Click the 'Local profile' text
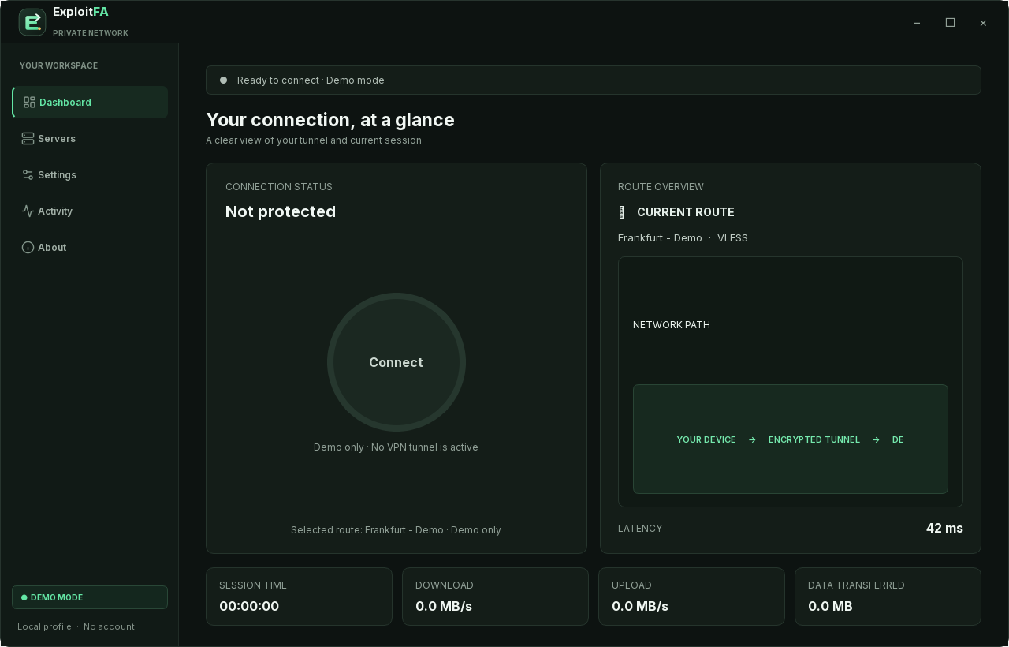 click(x=44, y=626)
